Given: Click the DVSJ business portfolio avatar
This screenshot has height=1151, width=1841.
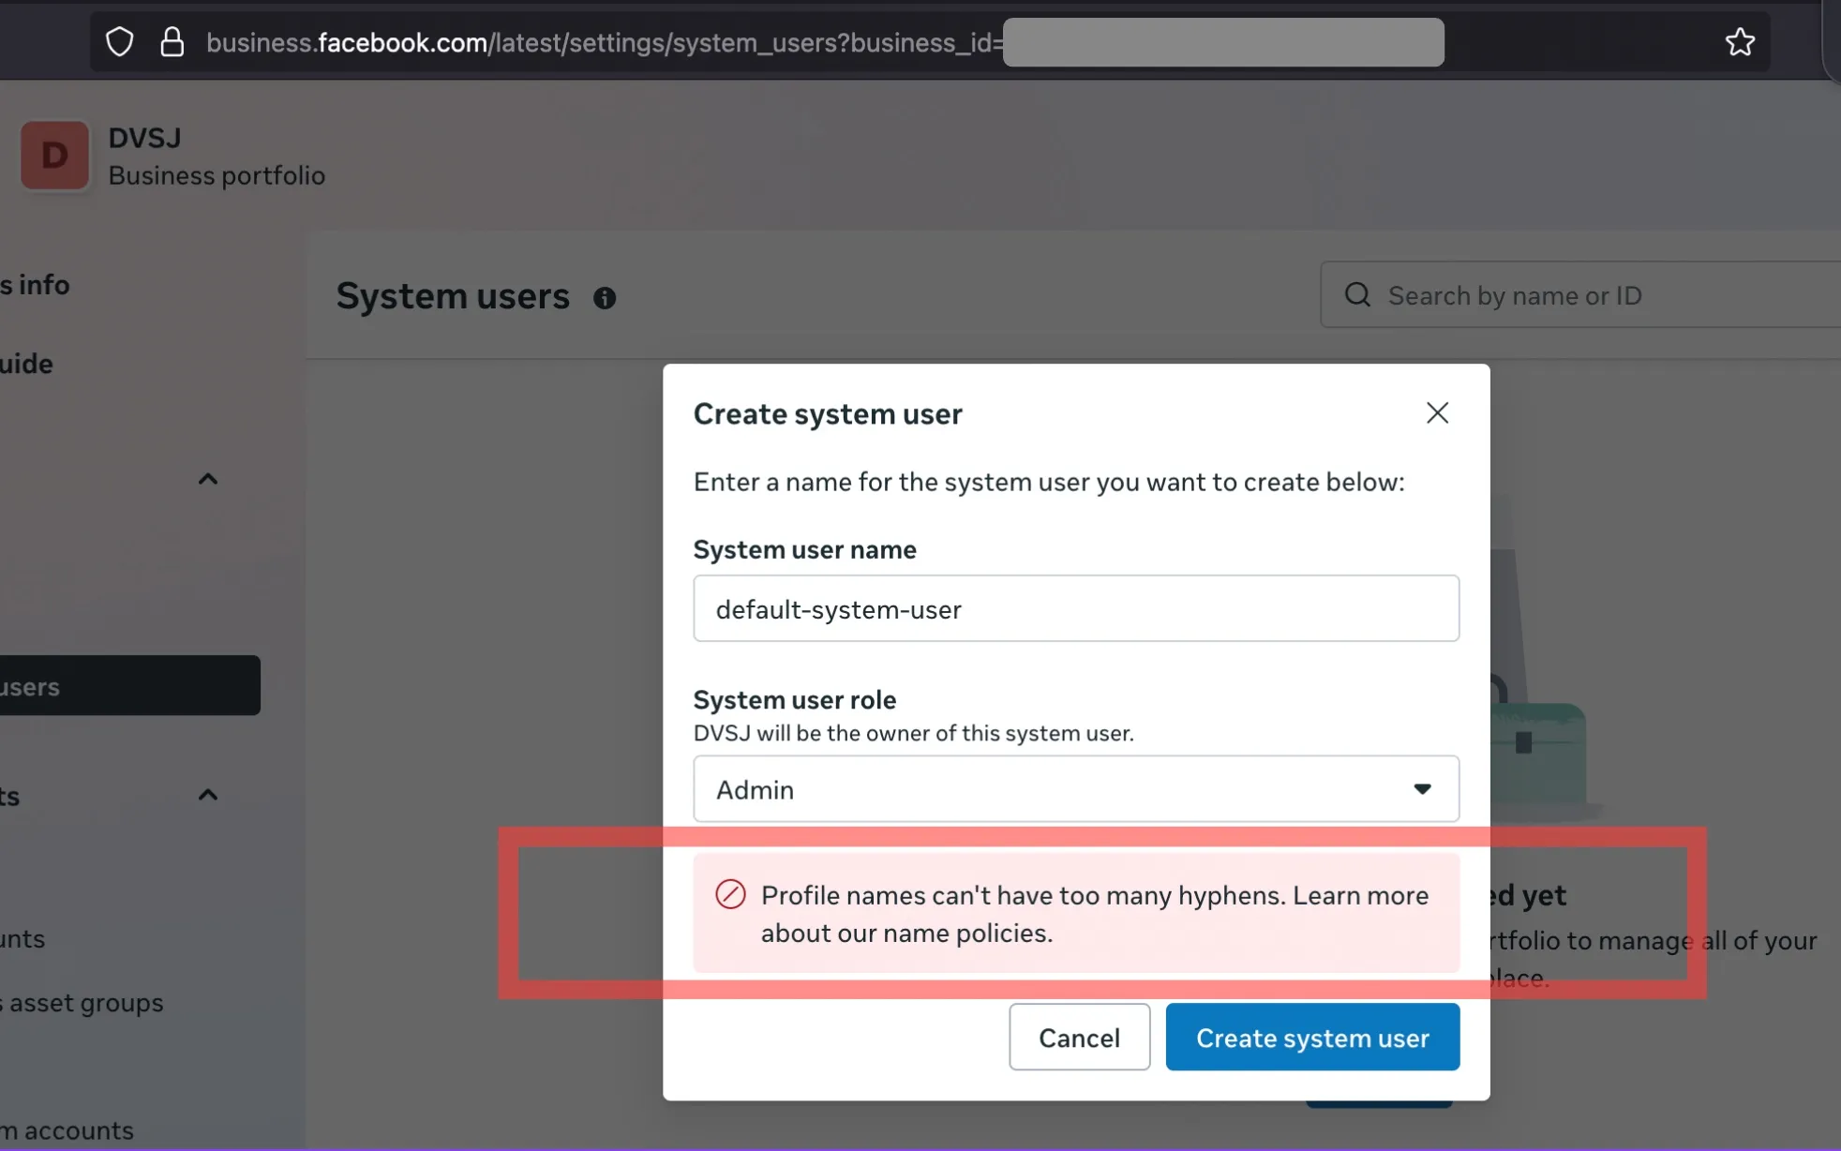Looking at the screenshot, I should 54,156.
